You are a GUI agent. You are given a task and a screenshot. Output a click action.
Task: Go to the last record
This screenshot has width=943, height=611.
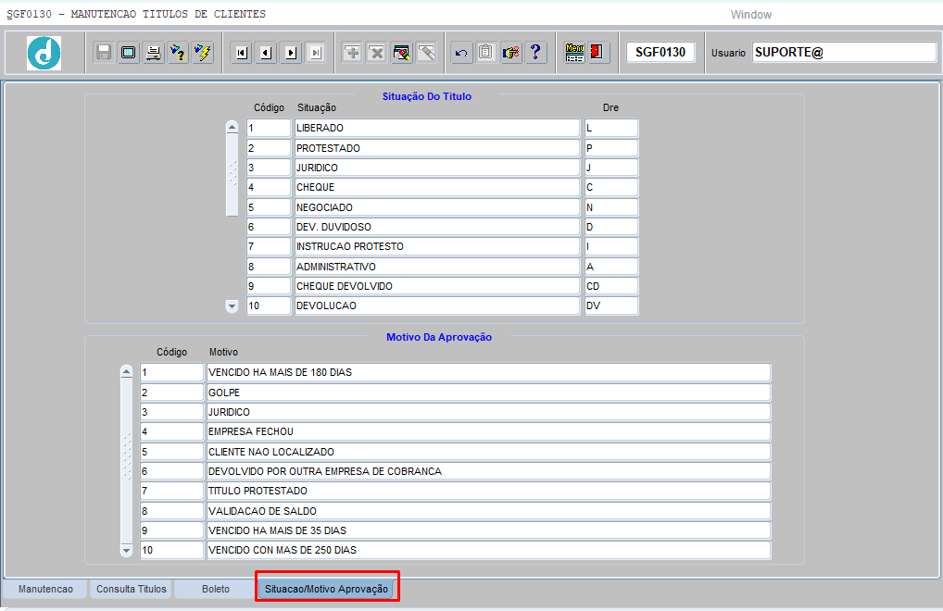[316, 53]
